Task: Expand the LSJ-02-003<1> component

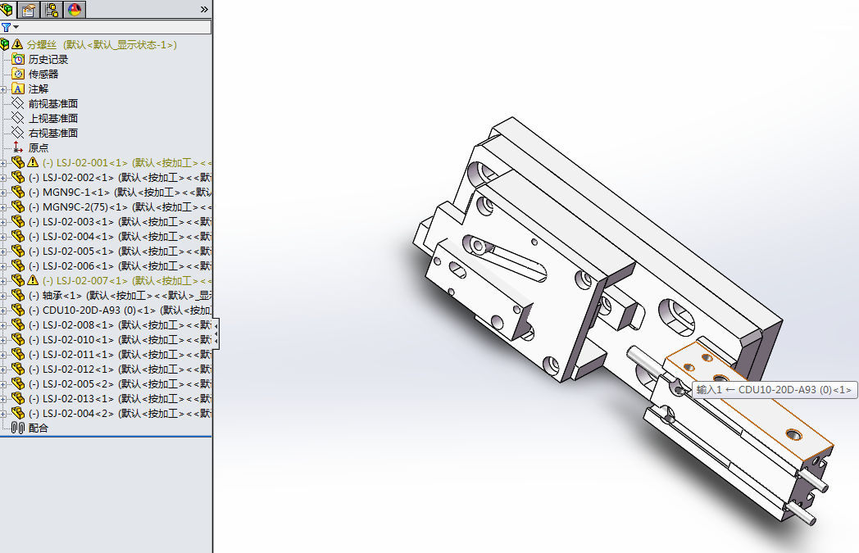Action: click(3, 222)
